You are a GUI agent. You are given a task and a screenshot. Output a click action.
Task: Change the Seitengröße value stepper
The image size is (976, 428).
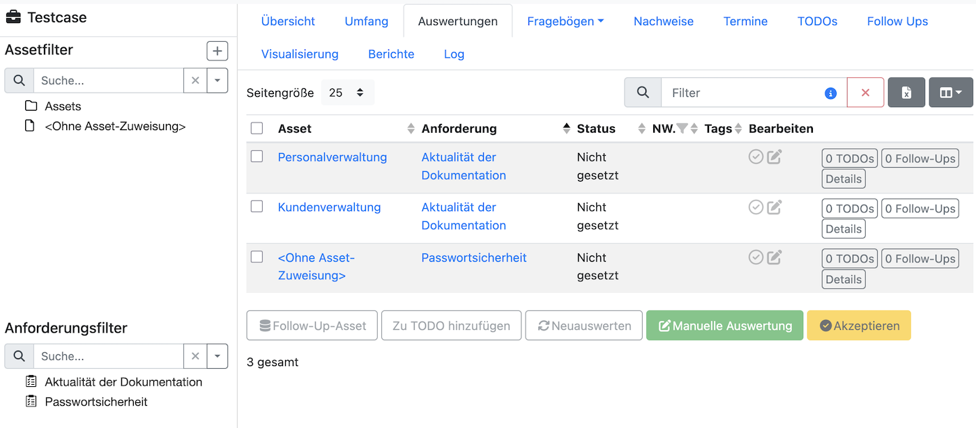click(358, 92)
